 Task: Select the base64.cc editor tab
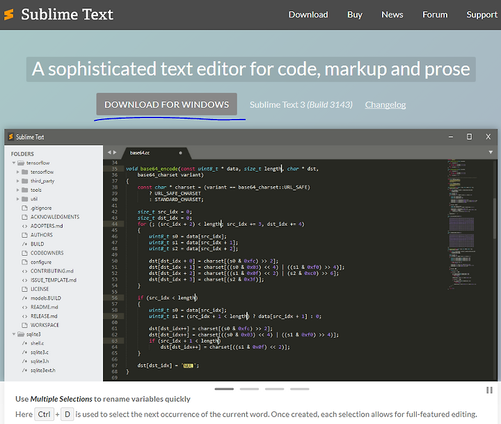[x=156, y=153]
